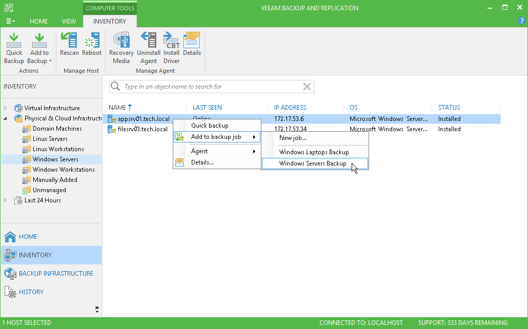Select the Windows Servers group

tap(55, 159)
